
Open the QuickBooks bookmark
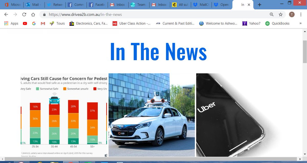pyautogui.click(x=277, y=23)
